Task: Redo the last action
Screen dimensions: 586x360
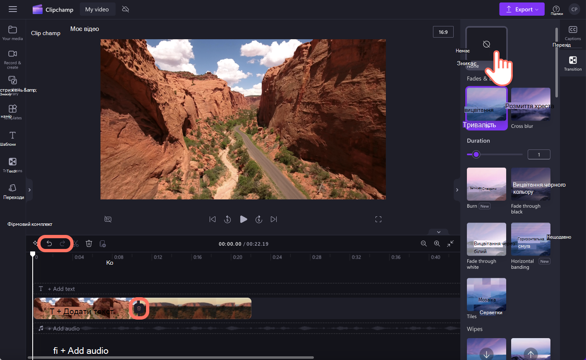Action: 62,244
